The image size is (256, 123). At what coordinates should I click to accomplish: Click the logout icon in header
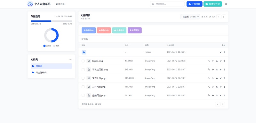point(226,4)
